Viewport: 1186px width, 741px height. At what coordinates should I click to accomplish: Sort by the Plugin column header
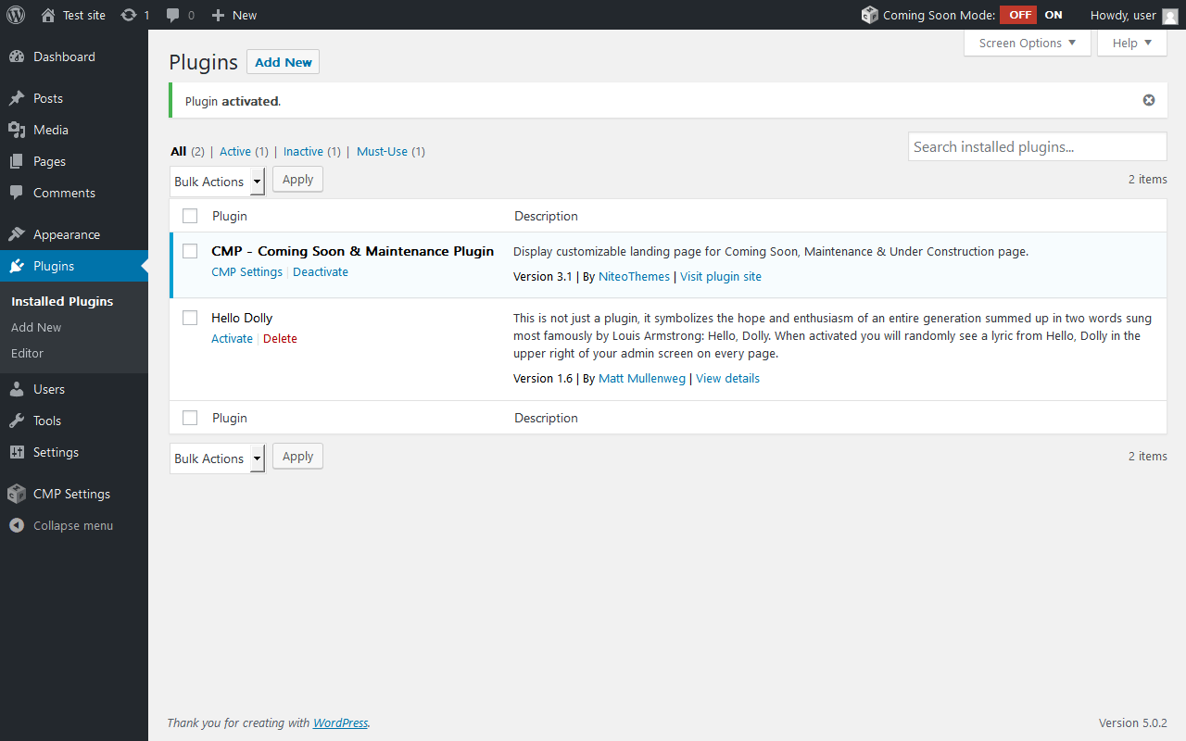(230, 216)
